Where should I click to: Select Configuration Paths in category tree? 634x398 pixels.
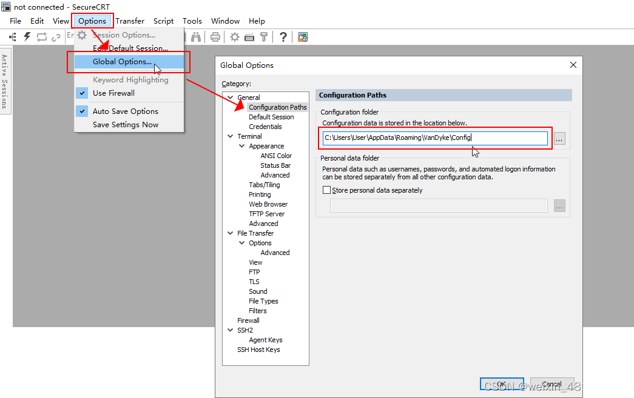[277, 107]
